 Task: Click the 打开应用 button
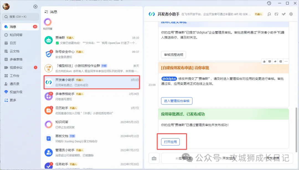[x=170, y=142]
